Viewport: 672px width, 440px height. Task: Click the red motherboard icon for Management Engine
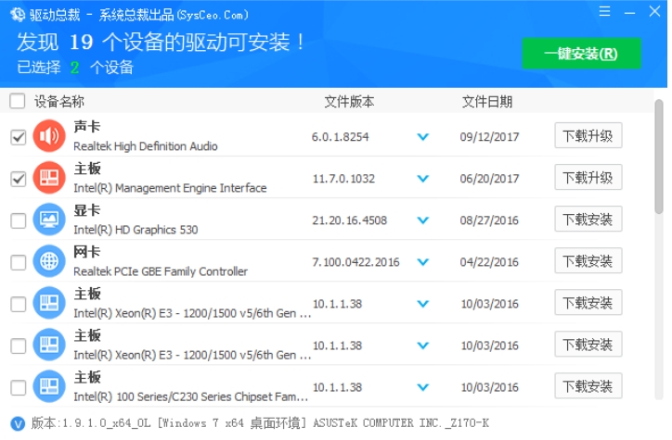click(49, 179)
